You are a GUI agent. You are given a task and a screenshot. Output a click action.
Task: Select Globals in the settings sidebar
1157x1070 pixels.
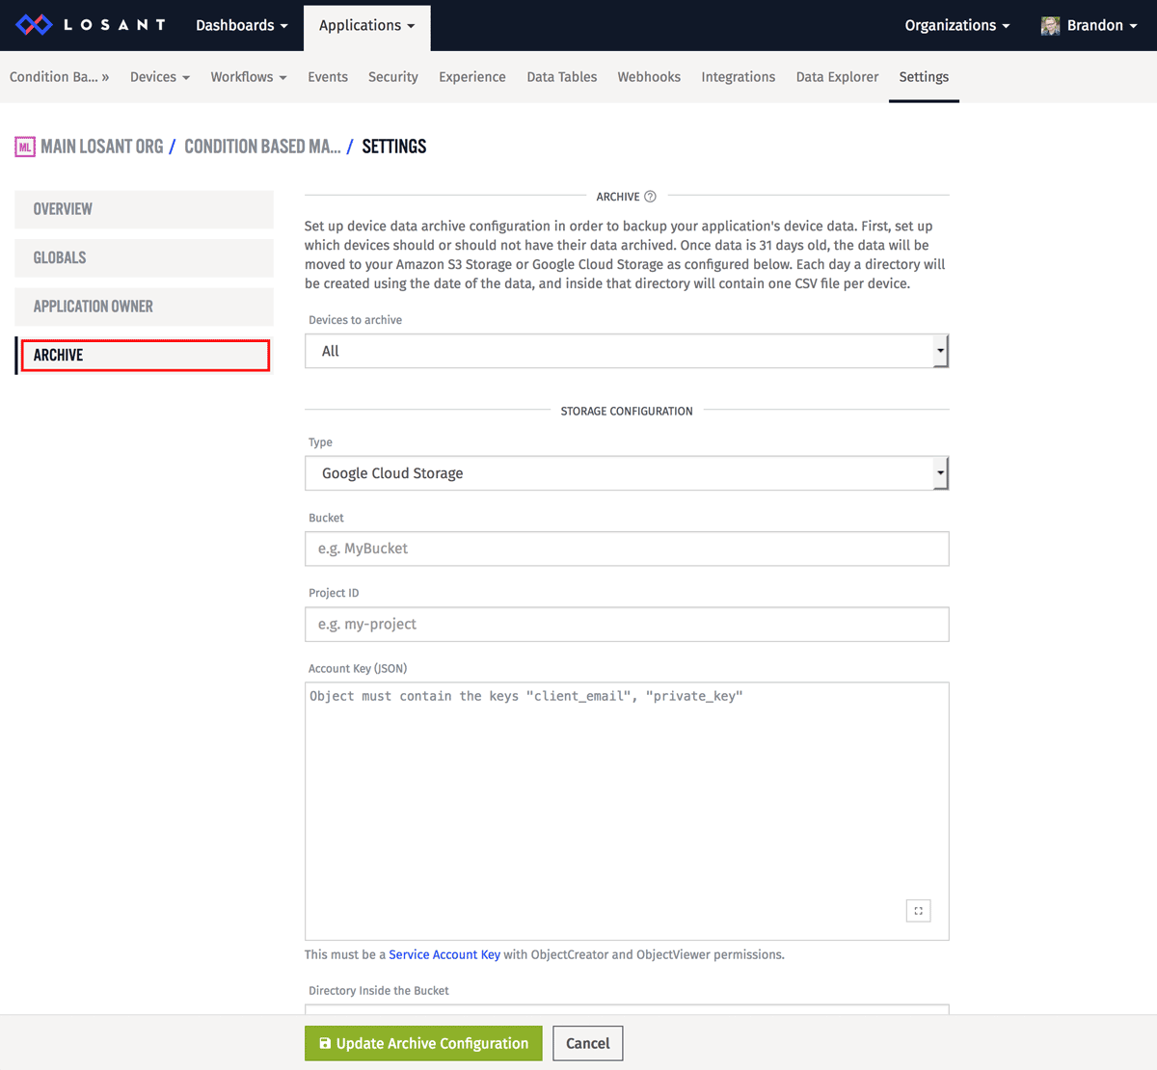coord(145,257)
